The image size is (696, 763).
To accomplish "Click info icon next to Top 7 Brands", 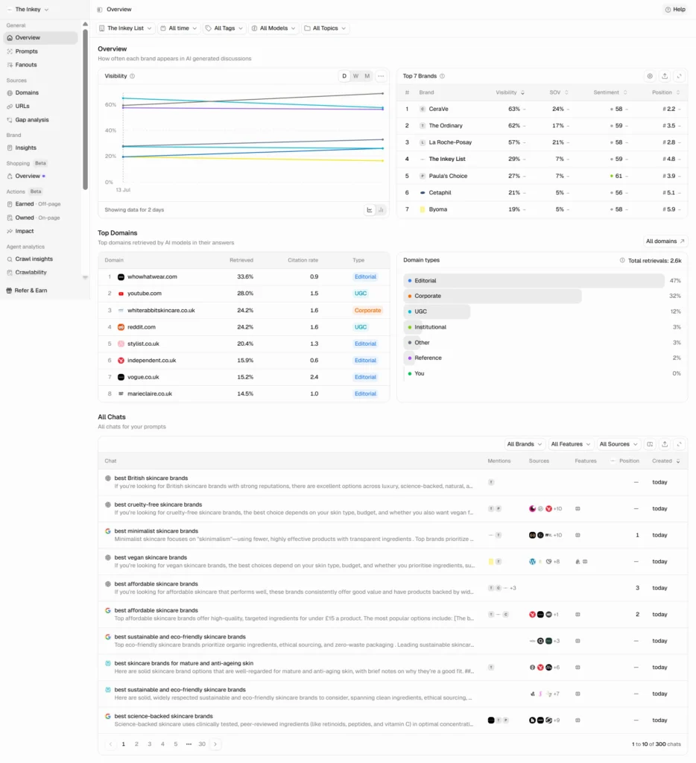I will pos(443,76).
